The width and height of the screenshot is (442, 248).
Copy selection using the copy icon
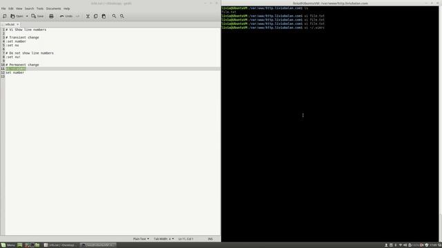(x=96, y=17)
